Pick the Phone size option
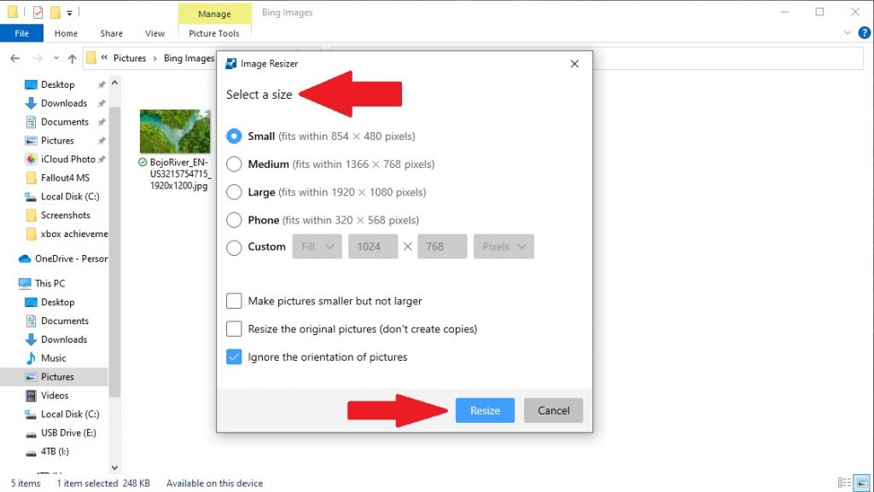 234,220
